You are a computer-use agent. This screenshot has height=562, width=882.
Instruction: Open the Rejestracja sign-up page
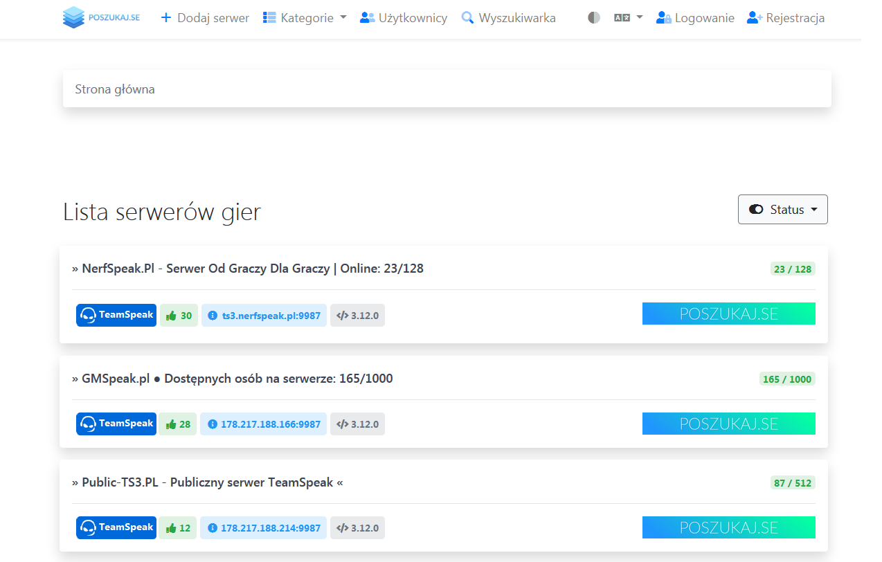786,18
